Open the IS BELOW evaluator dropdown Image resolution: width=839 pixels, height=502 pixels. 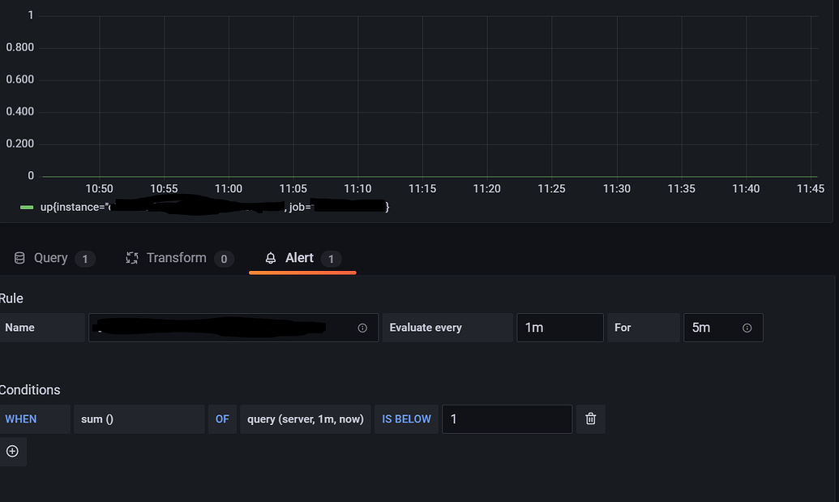405,418
